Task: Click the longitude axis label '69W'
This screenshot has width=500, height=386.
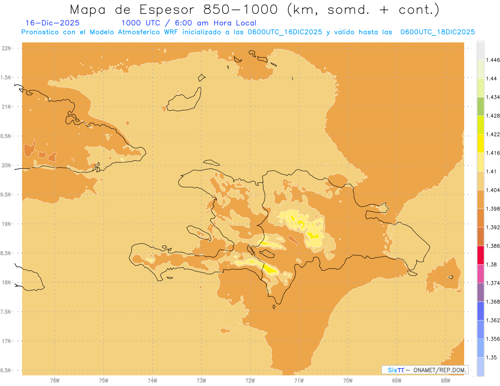Action: tap(397, 381)
